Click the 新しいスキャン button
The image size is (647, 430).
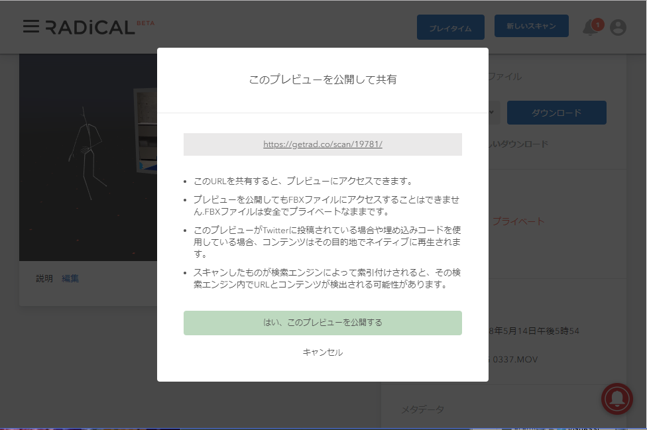point(532,26)
